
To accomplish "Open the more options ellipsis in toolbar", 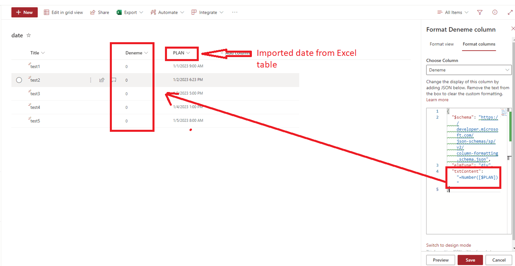I will pos(235,12).
